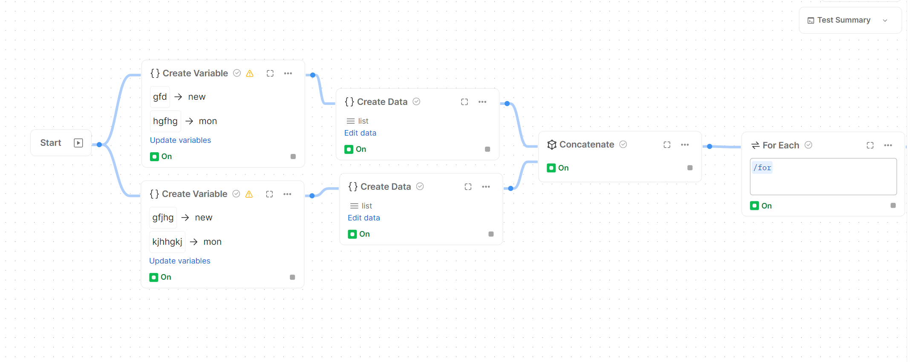The width and height of the screenshot is (911, 362).
Task: Disable the On toggle of the For Each node
Action: [755, 206]
